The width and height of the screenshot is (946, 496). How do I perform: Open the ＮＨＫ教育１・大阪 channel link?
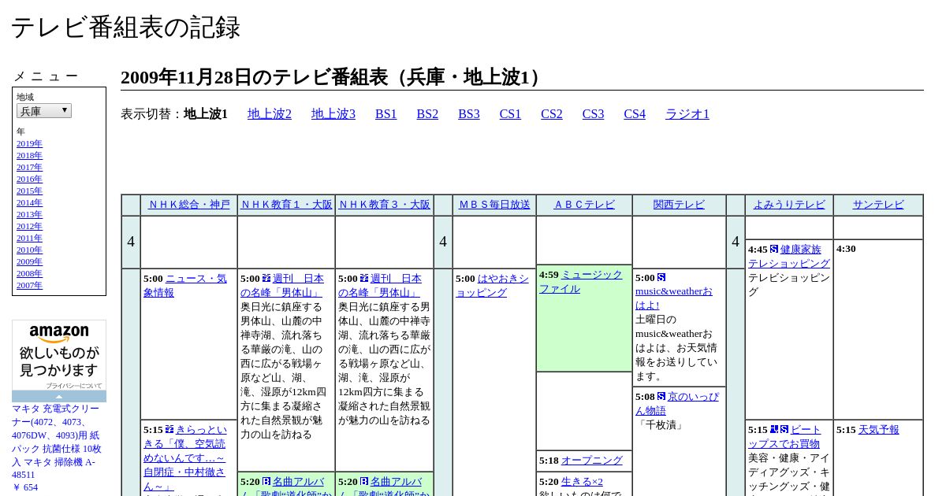[286, 205]
